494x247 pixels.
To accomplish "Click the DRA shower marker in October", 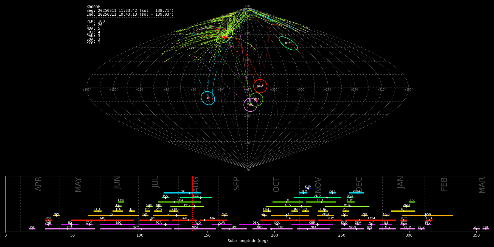I will coord(267,211).
